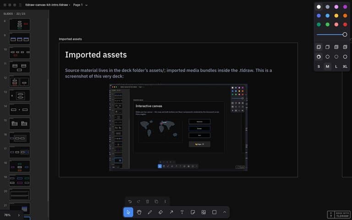Click the 'Imported assets' slide heading
Viewport: 352px width, 220px height.
point(96,55)
